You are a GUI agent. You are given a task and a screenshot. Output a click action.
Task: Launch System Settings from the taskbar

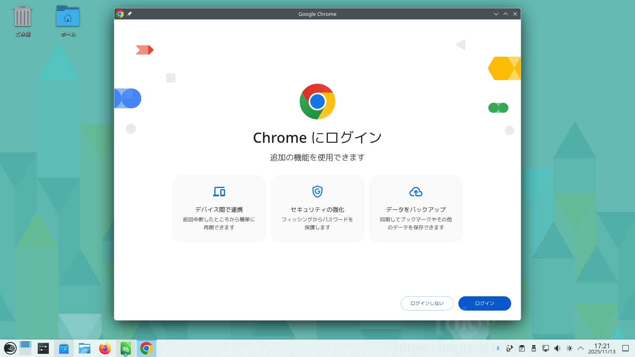(x=43, y=348)
